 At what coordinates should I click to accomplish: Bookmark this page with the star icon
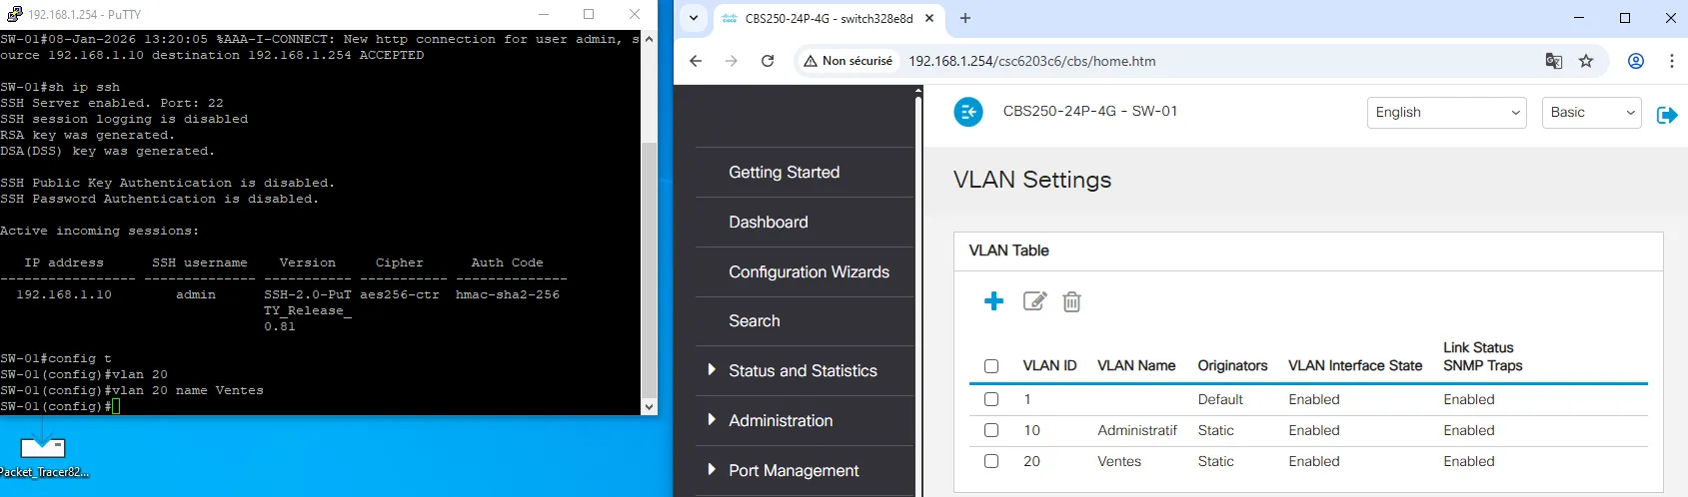pos(1586,61)
